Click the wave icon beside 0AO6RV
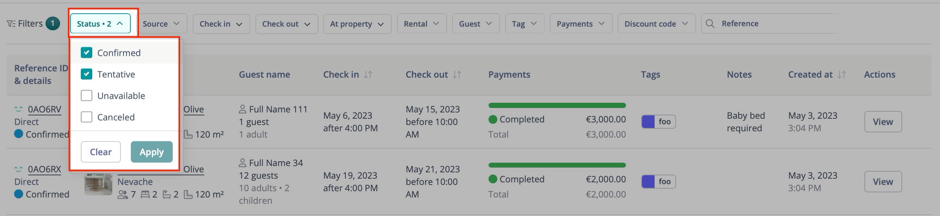The width and height of the screenshot is (940, 216). [18, 108]
